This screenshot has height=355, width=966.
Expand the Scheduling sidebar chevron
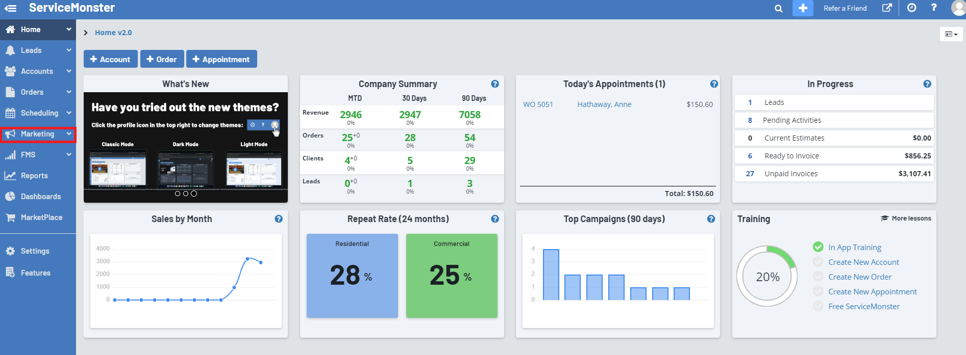click(x=69, y=113)
